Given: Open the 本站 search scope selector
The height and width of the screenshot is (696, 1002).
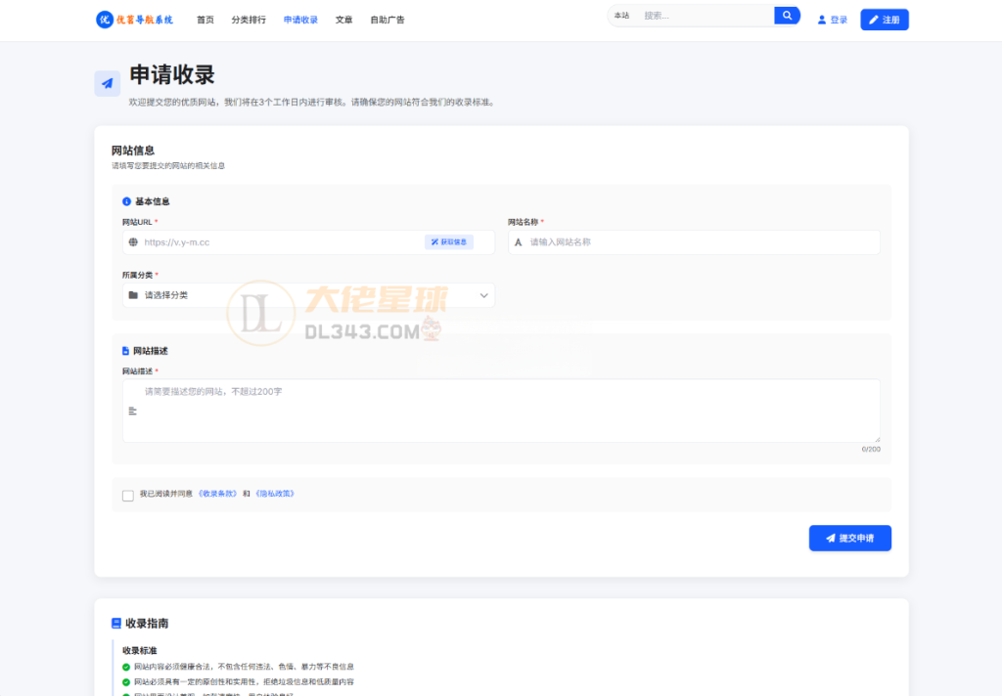Looking at the screenshot, I should tap(620, 16).
